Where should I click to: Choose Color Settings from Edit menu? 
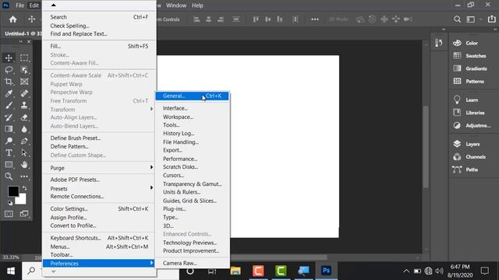pyautogui.click(x=99, y=208)
